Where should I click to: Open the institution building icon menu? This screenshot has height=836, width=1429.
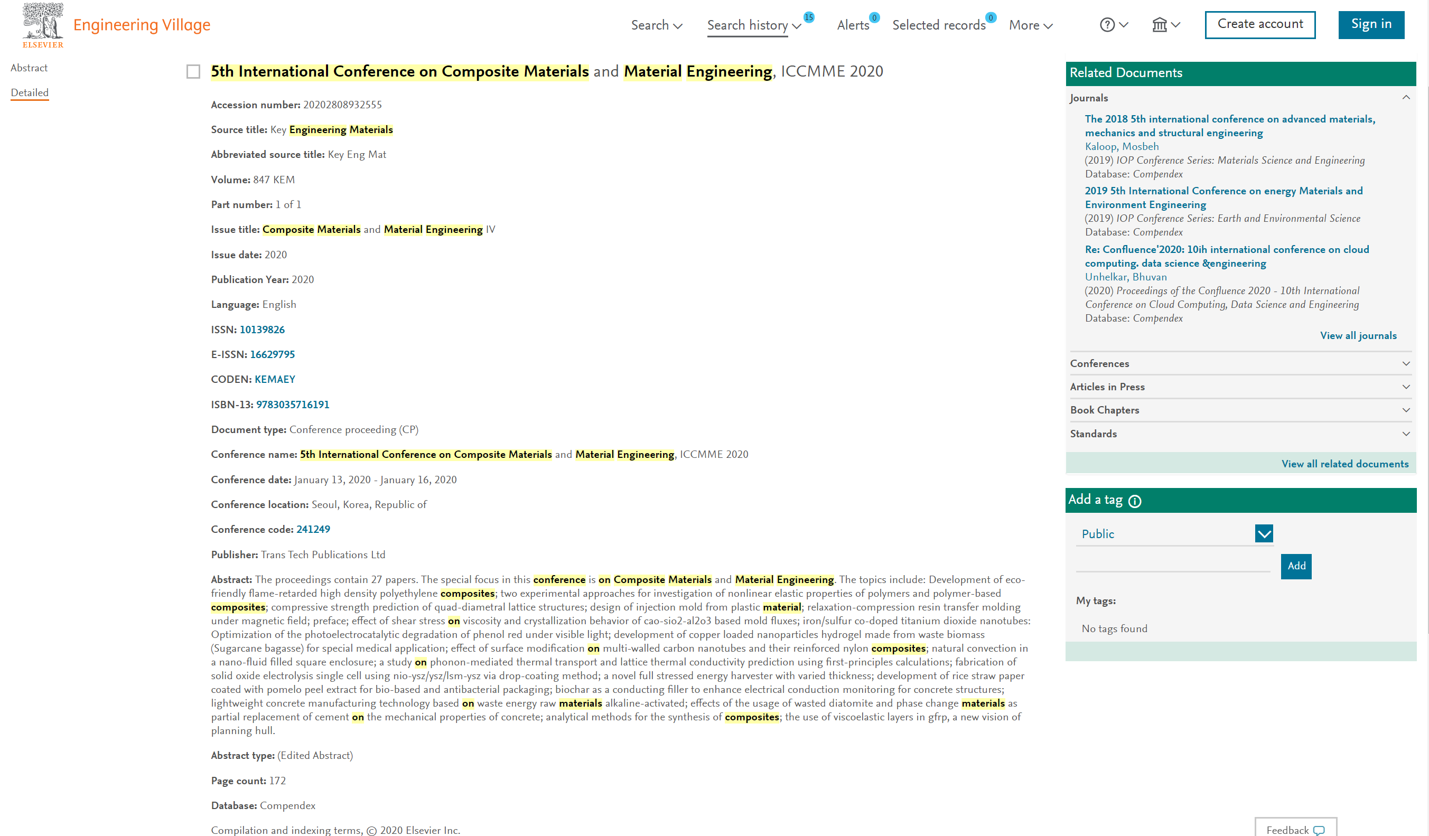pos(1160,25)
